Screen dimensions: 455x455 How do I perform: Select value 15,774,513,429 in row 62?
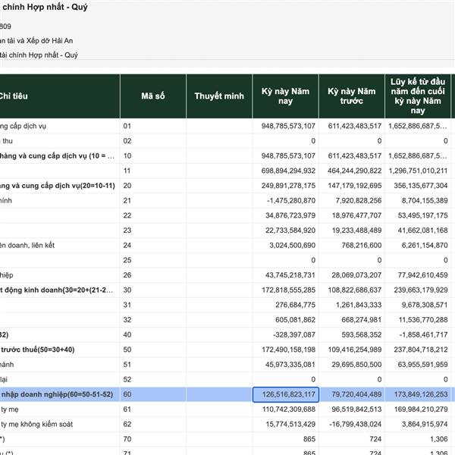tap(290, 424)
